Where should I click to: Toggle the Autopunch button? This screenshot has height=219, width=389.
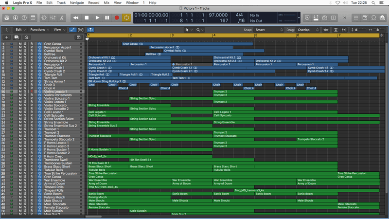pos(316,18)
